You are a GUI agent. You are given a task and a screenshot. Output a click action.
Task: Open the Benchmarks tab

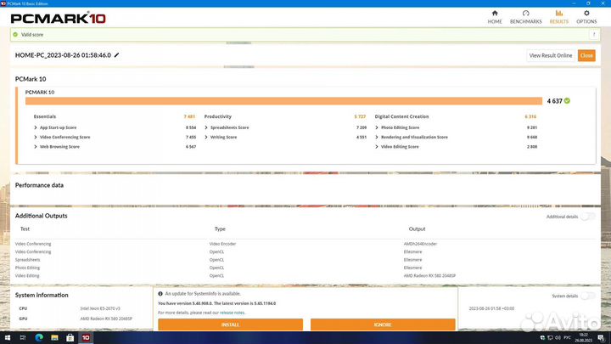pos(525,17)
